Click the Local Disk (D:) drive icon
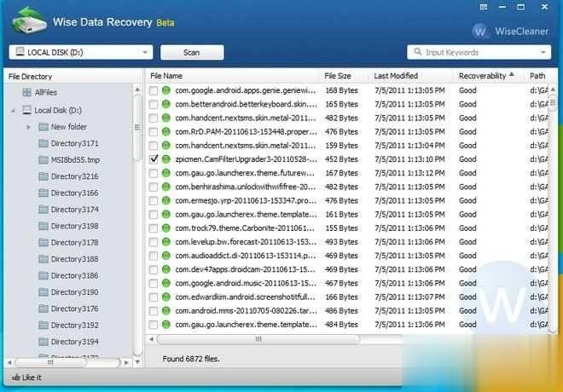Viewport: 563px width, 392px height. (x=26, y=110)
